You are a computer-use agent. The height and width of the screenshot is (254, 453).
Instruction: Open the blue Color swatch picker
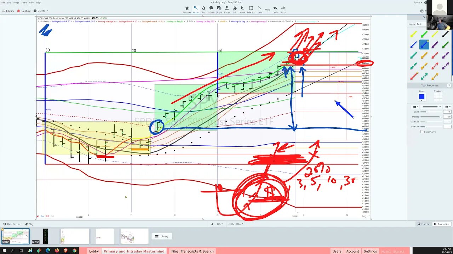click(x=422, y=97)
